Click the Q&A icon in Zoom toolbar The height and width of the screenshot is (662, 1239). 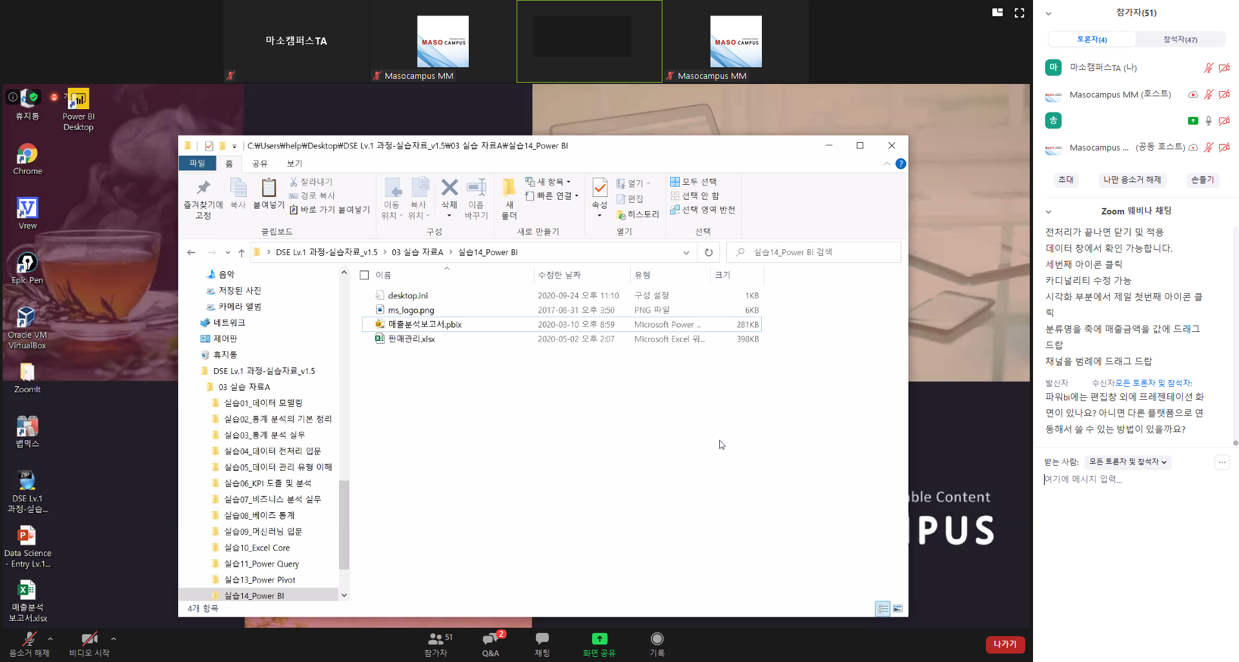point(491,639)
